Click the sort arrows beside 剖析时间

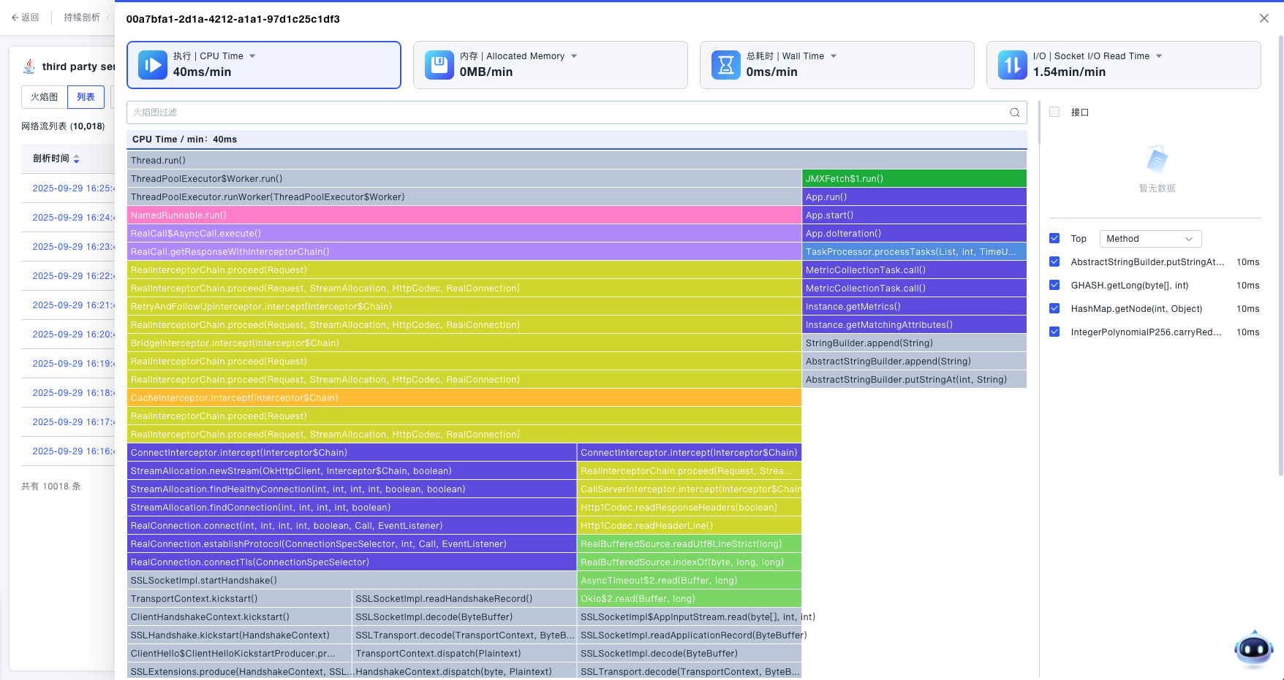(x=77, y=159)
